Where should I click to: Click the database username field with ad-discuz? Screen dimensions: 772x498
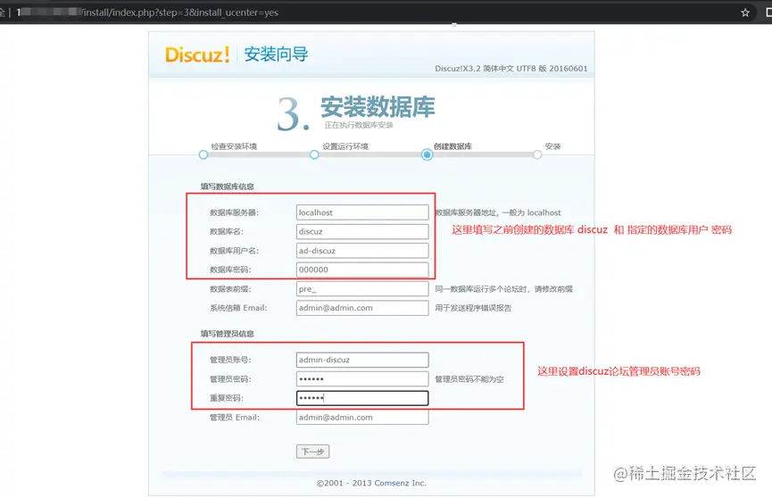[x=362, y=251]
